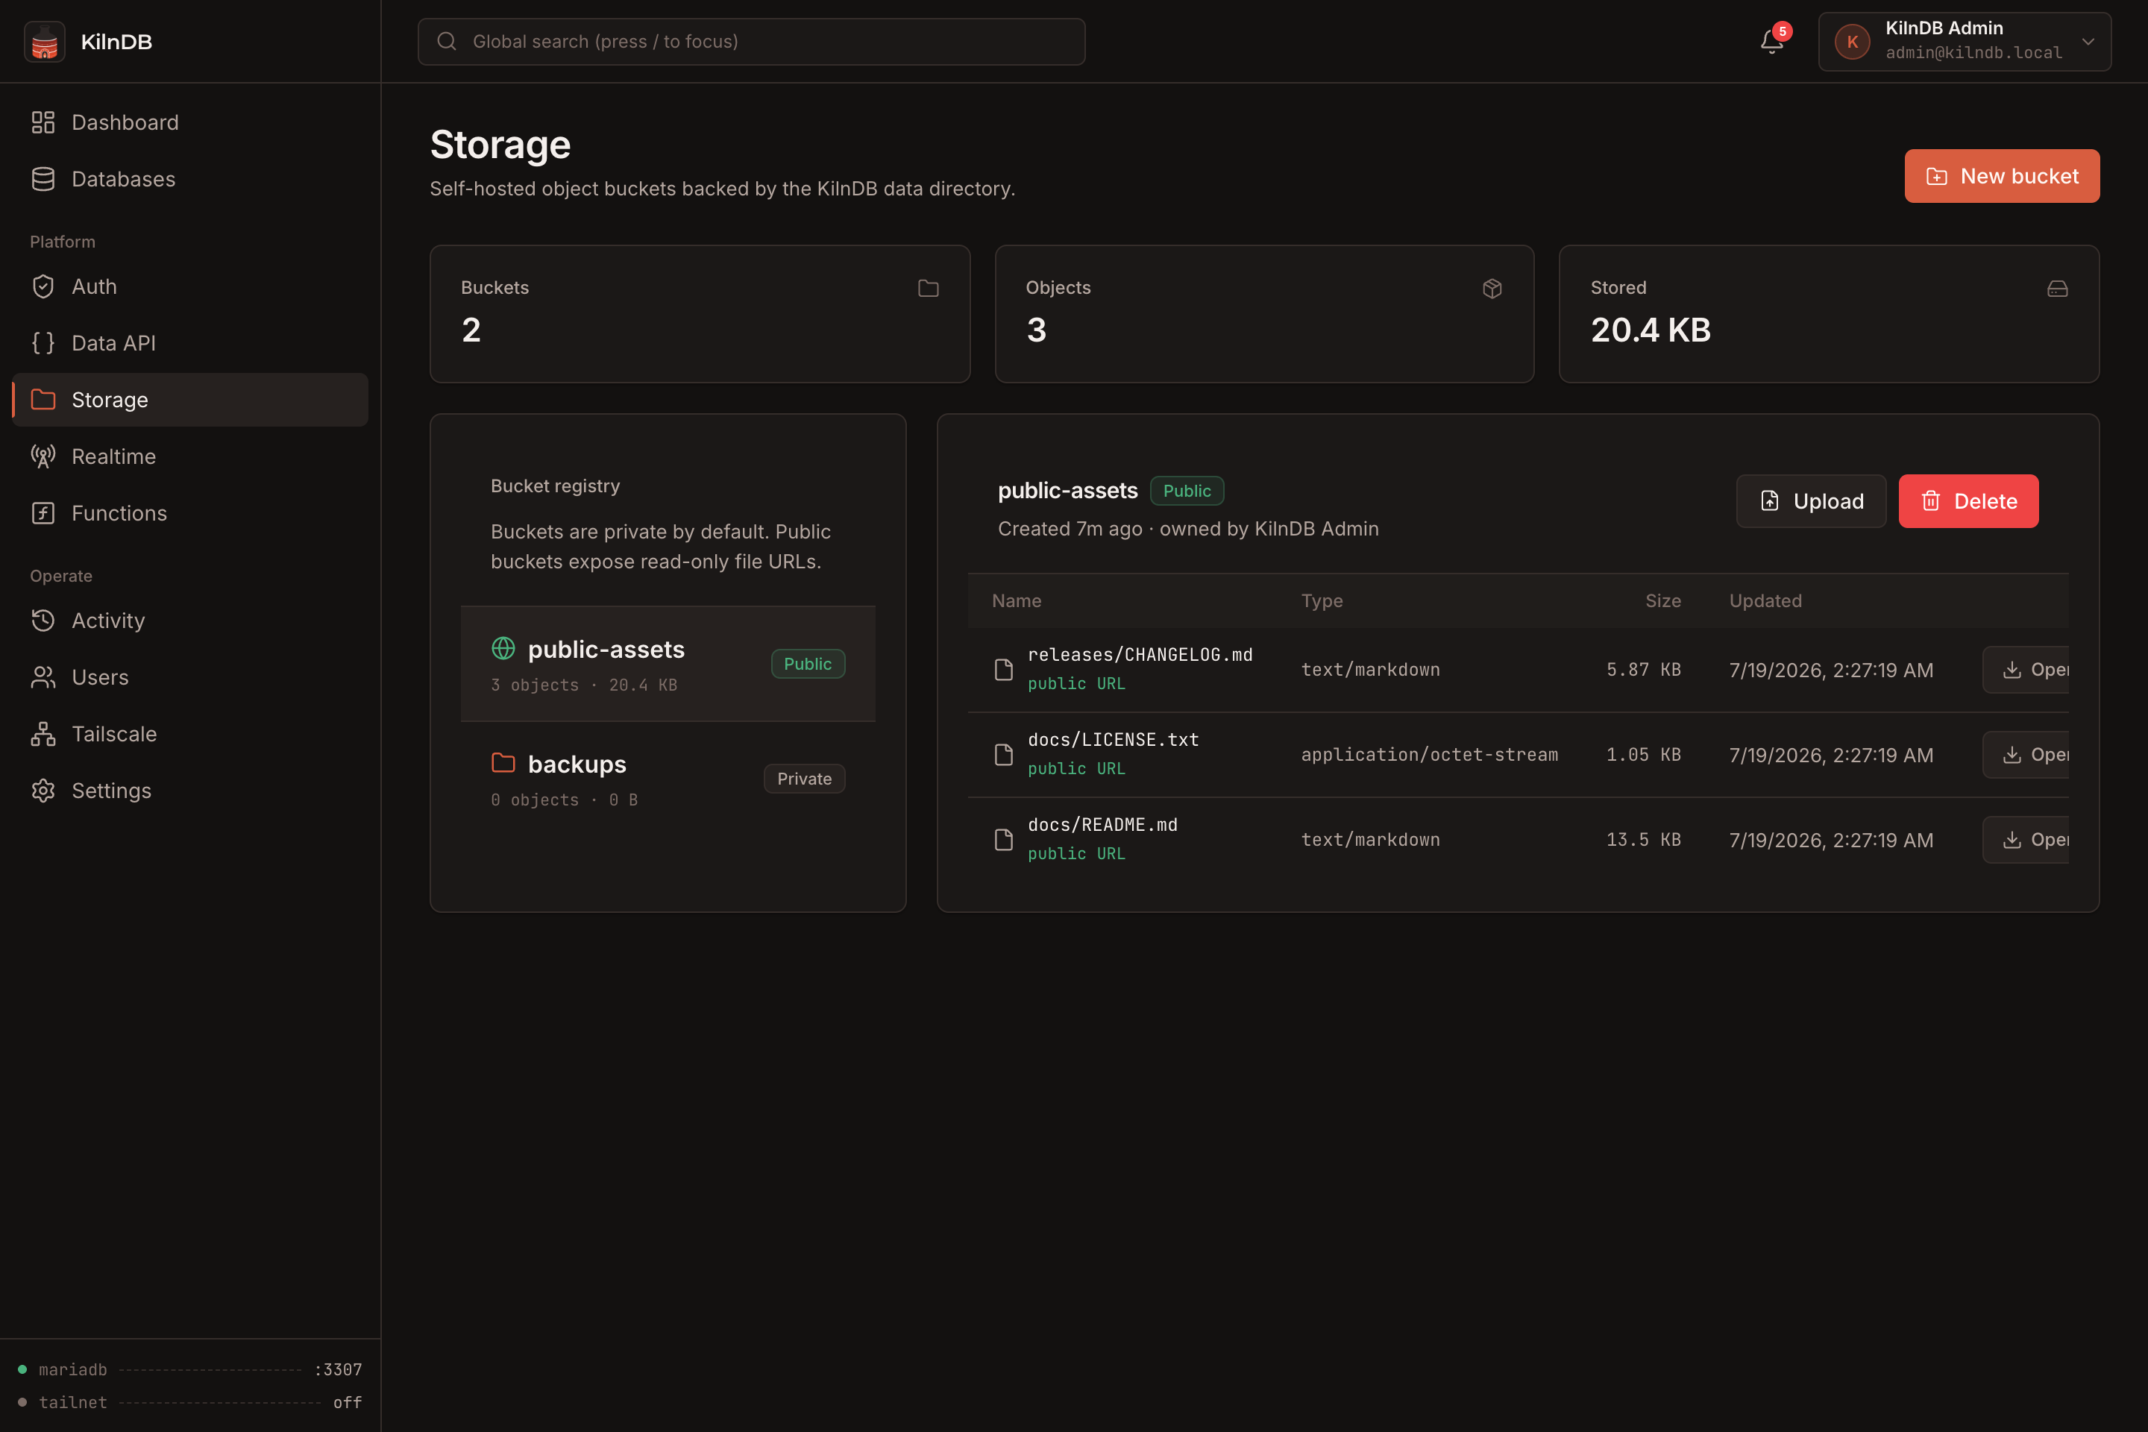2148x1432 pixels.
Task: Open docs/README.md with its Open button
Action: (2026, 839)
